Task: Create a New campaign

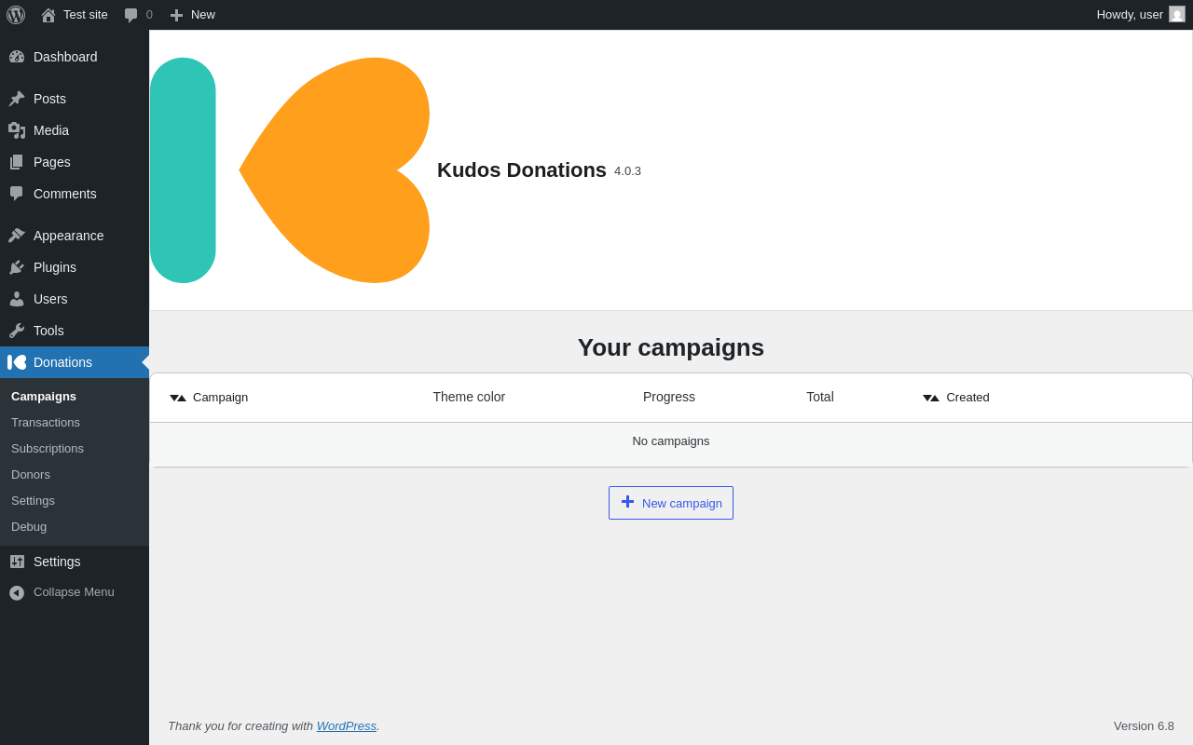Action: point(671,503)
